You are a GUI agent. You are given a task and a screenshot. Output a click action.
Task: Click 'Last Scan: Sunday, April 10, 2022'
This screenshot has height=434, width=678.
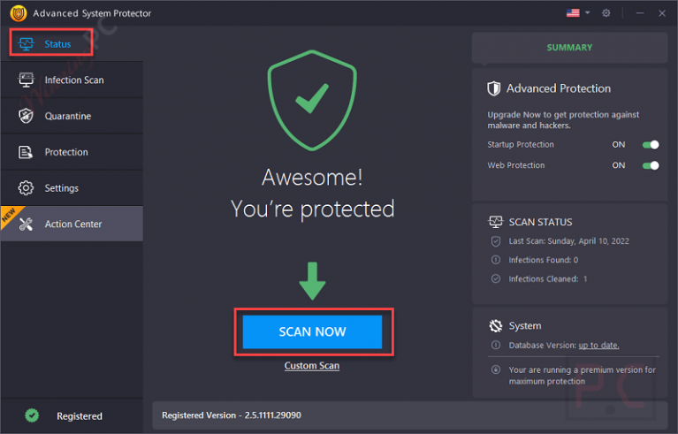tap(568, 241)
